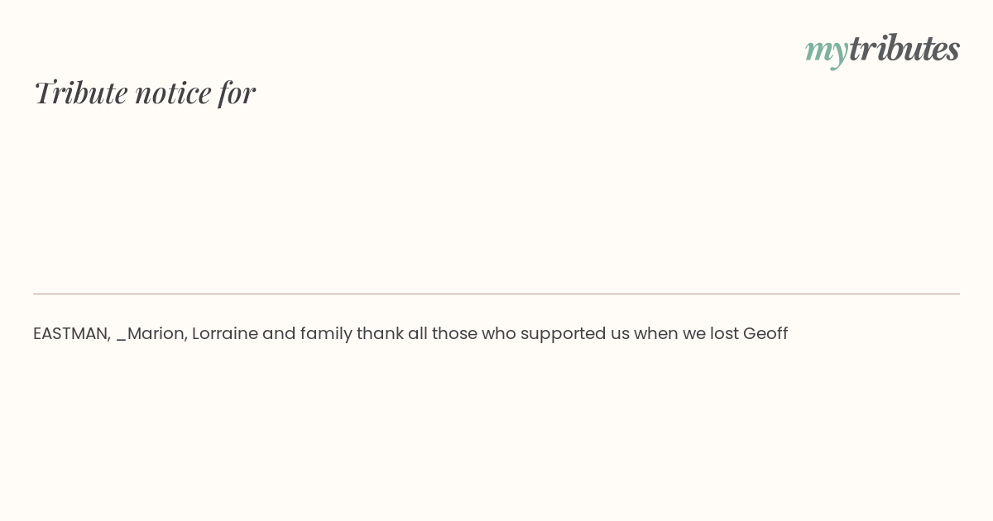The width and height of the screenshot is (993, 521).
Task: Click the underscore before "Marion"
Action: (x=121, y=337)
